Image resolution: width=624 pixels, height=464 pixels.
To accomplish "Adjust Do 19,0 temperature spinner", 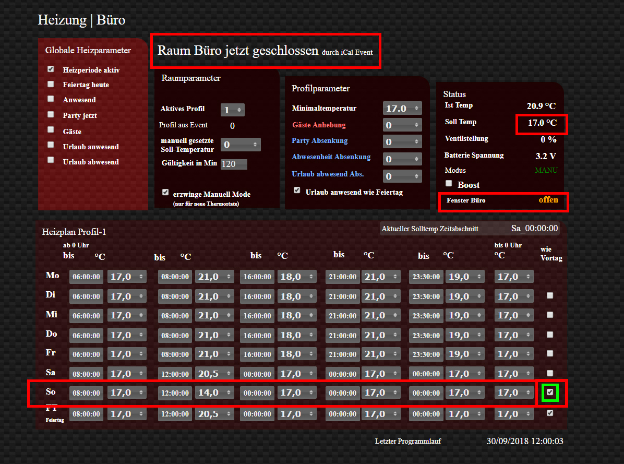I will click(x=465, y=336).
